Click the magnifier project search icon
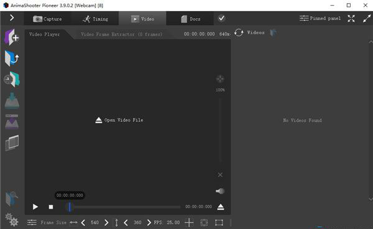This screenshot has width=373, height=229. (x=11, y=199)
